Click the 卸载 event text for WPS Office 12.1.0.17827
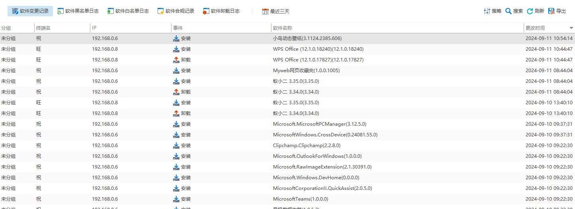Viewport: 575px width, 209px height. tap(186, 60)
